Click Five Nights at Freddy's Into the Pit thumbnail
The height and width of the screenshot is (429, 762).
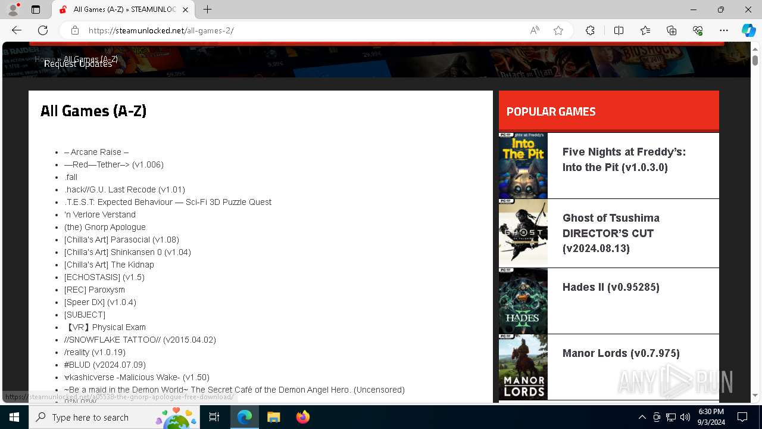[x=523, y=166]
